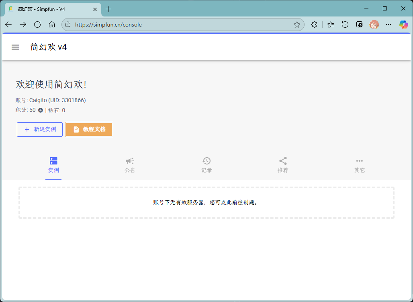Go back to previous page

click(x=8, y=25)
